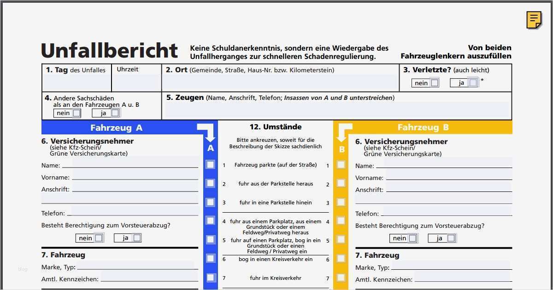Check box A for 'bog in einen Kreisverkehr ein'

click(x=210, y=258)
